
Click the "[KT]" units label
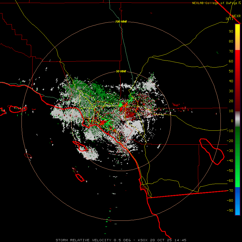[x=229, y=19]
